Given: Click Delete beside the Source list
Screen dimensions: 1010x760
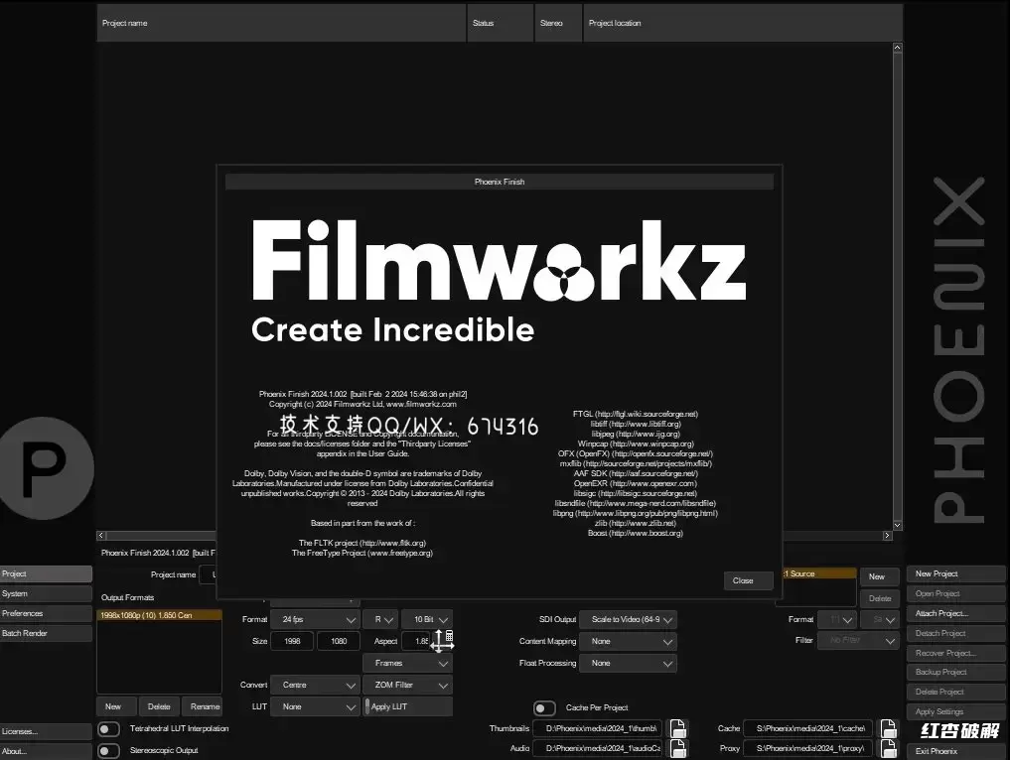Looking at the screenshot, I should pos(879,598).
